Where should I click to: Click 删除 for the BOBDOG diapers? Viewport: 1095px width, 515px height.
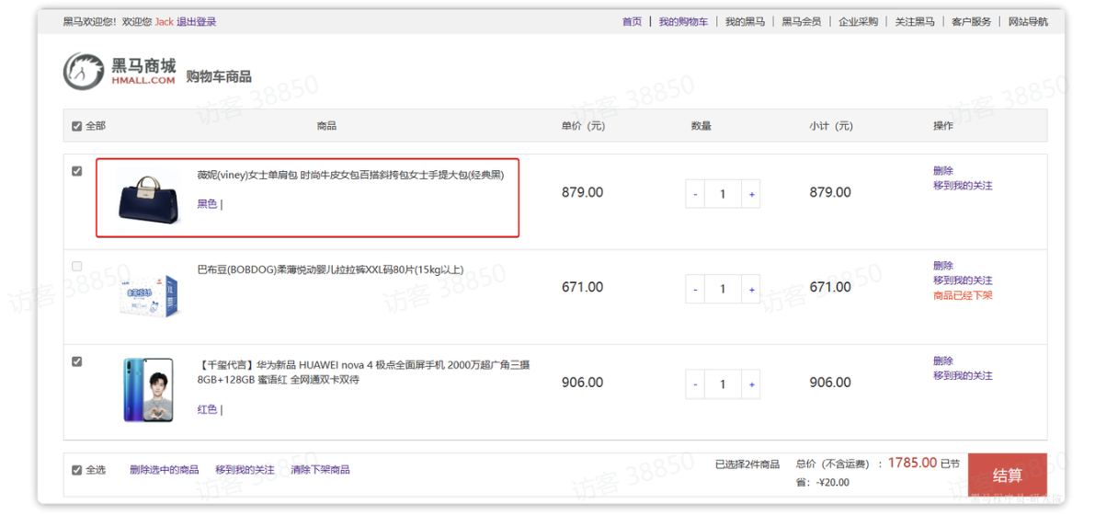coord(942,266)
